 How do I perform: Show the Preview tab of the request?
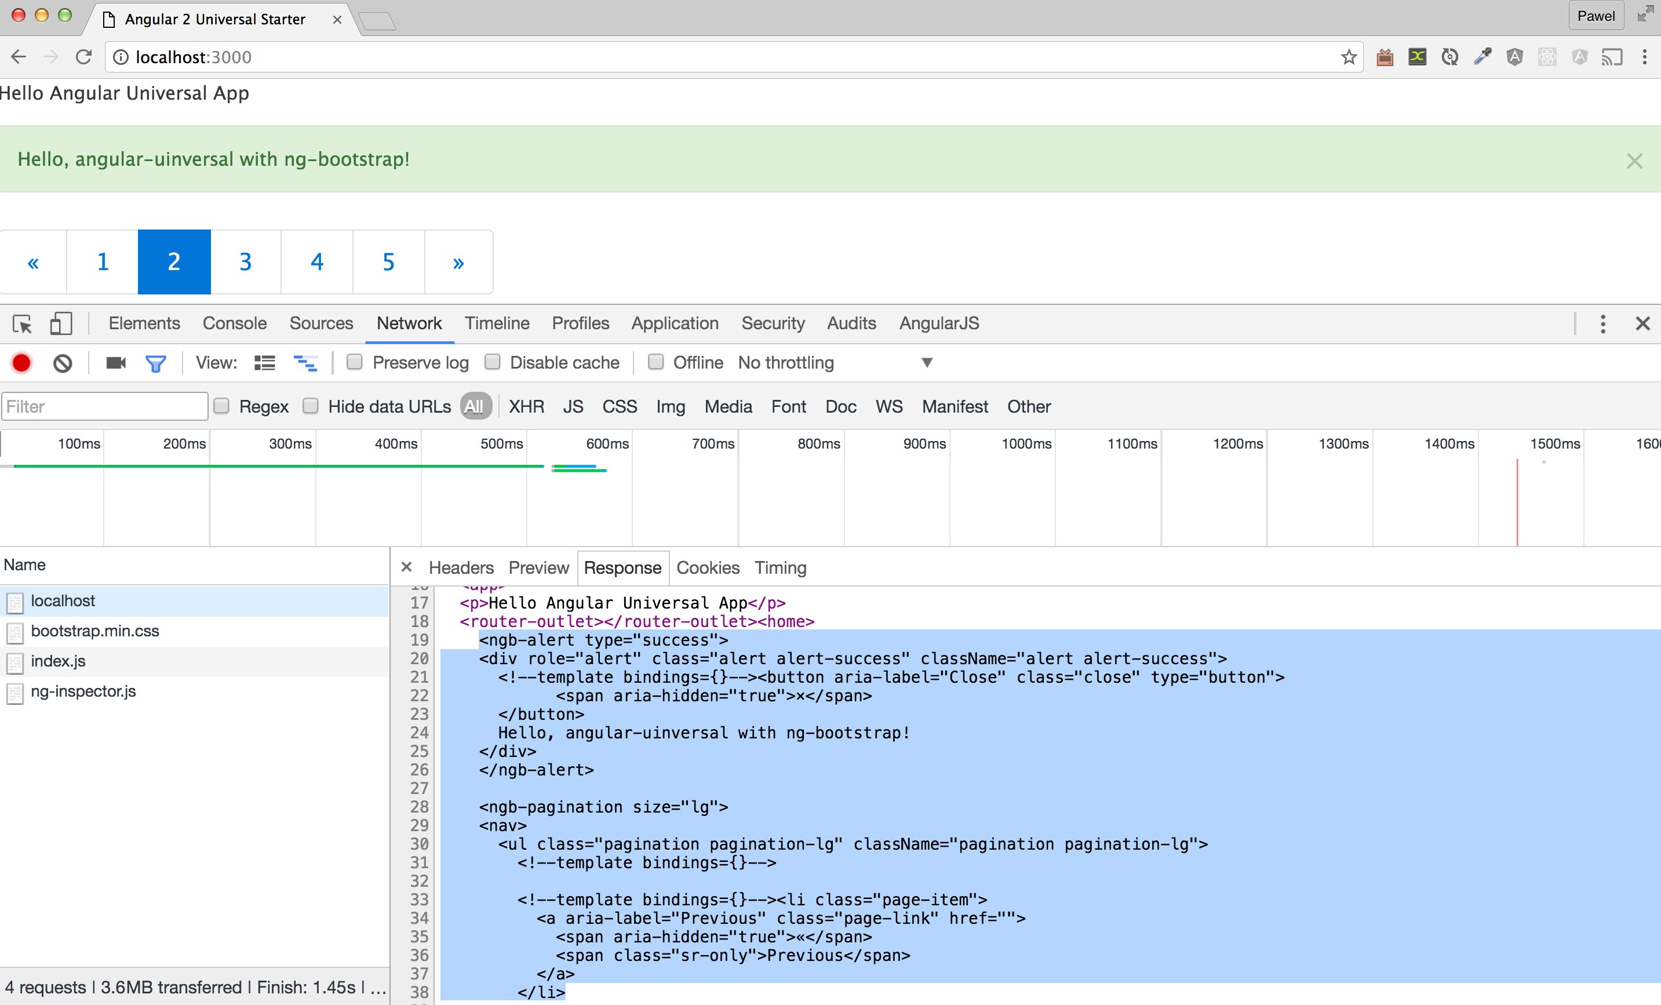coord(538,567)
